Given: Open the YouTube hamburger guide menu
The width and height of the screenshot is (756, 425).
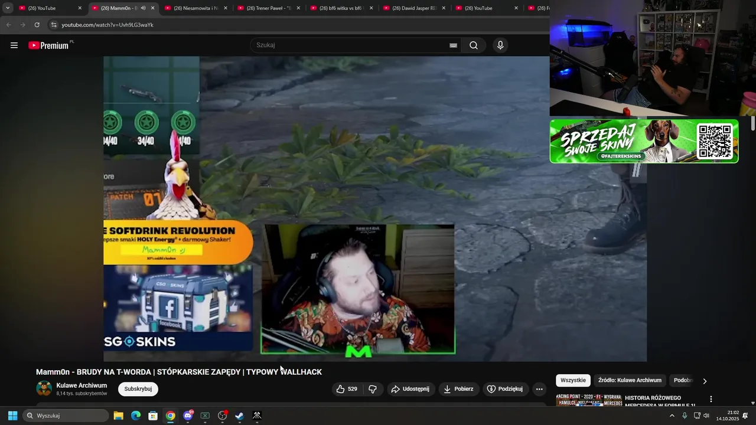Looking at the screenshot, I should 14,45.
